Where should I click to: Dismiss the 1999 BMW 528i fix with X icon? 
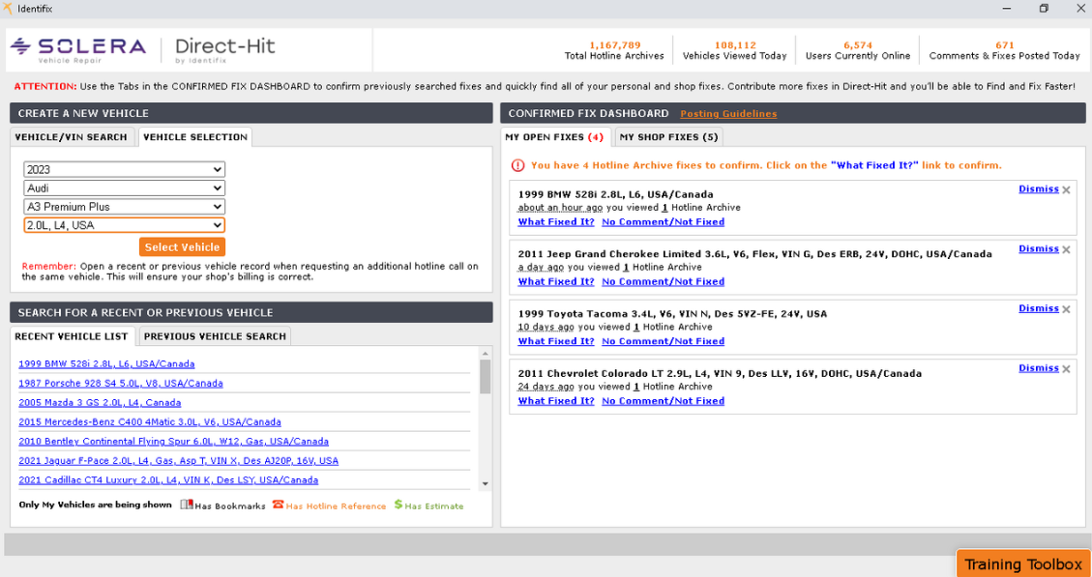[x=1066, y=190]
